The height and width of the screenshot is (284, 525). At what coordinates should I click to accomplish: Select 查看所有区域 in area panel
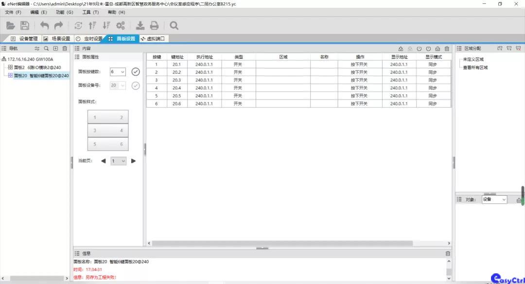pos(475,67)
